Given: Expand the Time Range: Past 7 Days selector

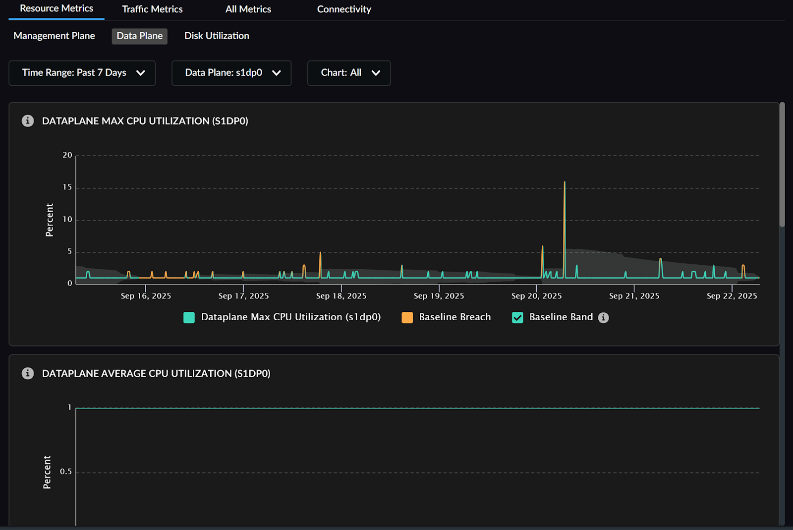Looking at the screenshot, I should point(74,73).
